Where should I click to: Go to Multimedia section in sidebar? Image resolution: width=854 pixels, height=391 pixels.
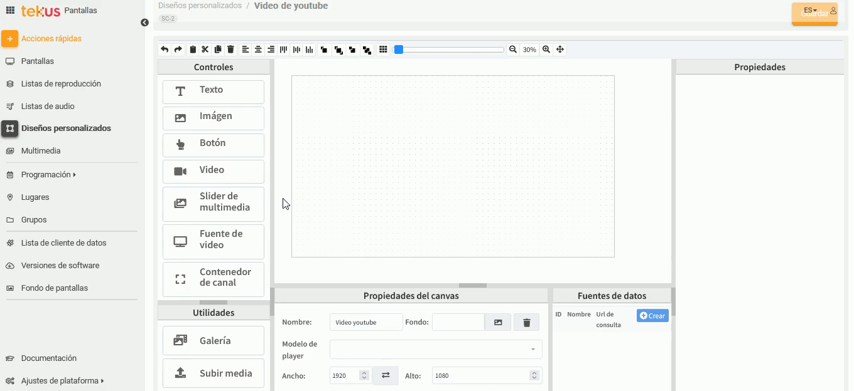41,151
